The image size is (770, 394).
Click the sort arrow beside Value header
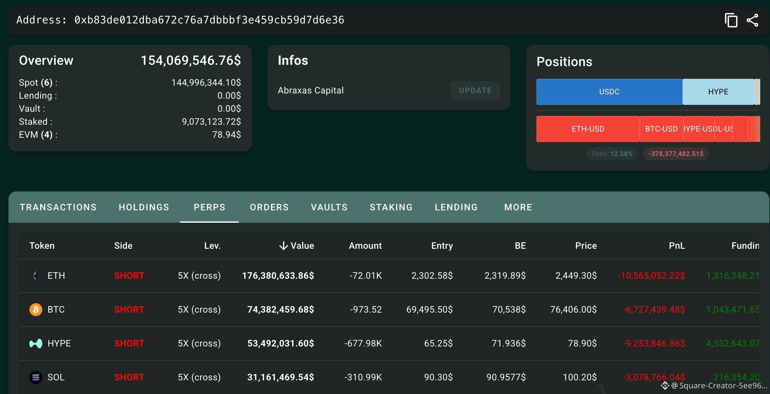coord(283,246)
